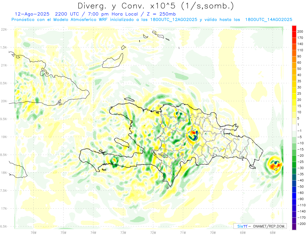Click the positive '60' color bar value

300,63
